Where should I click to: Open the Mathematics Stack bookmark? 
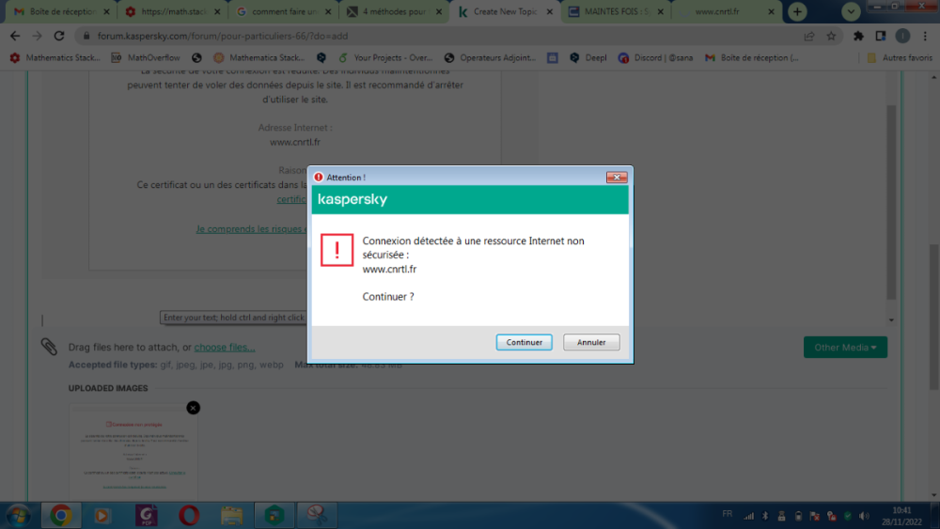click(55, 57)
